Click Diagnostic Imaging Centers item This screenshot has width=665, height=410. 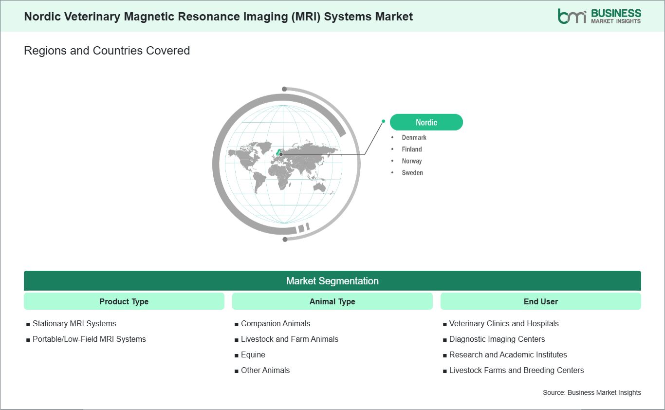coord(497,339)
